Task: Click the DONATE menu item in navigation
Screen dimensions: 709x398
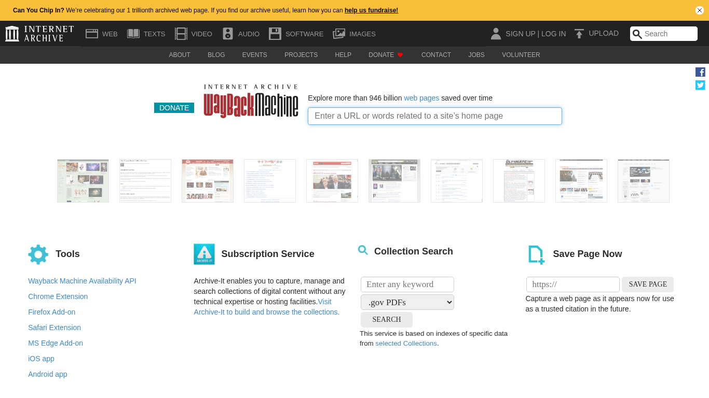Action: point(381,55)
